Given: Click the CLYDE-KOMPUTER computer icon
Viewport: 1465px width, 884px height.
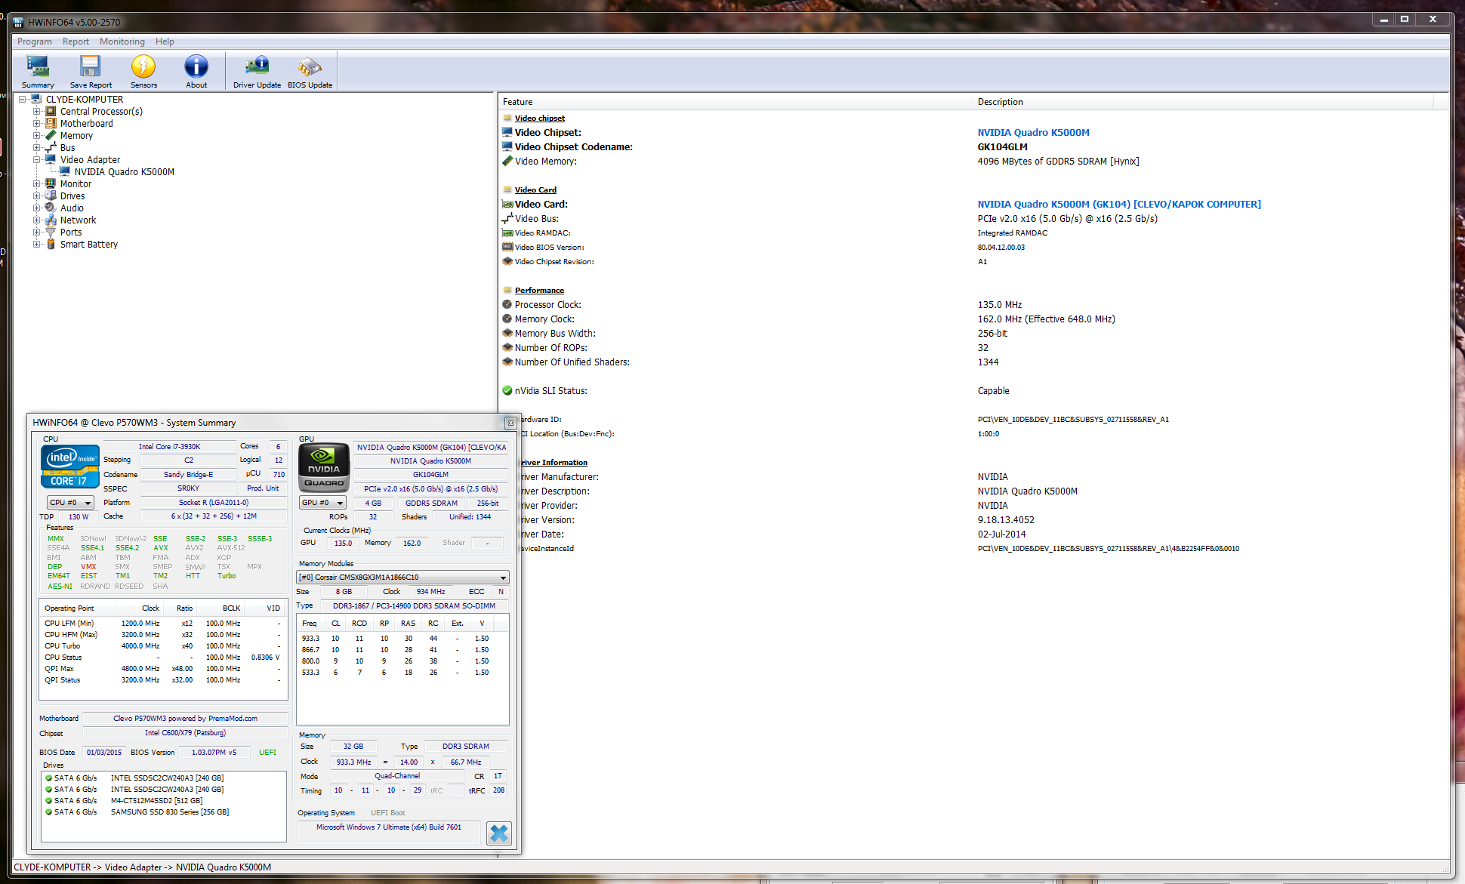Looking at the screenshot, I should click(x=36, y=99).
